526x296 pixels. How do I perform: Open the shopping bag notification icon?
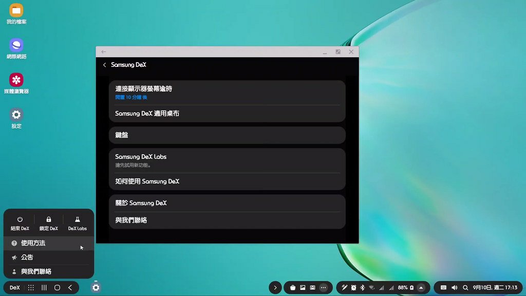(293, 288)
